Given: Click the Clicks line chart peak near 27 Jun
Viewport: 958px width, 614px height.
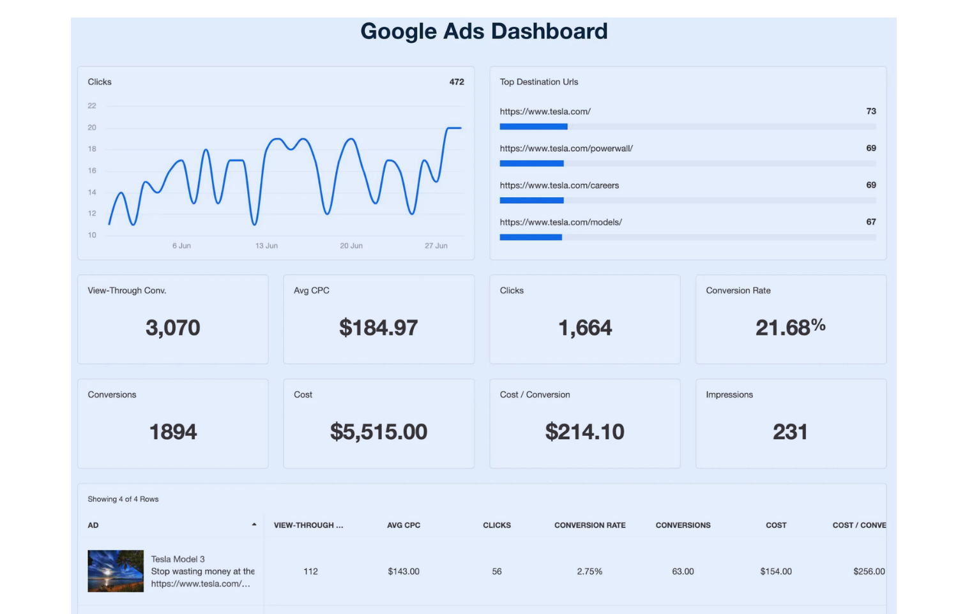Looking at the screenshot, I should pyautogui.click(x=453, y=128).
